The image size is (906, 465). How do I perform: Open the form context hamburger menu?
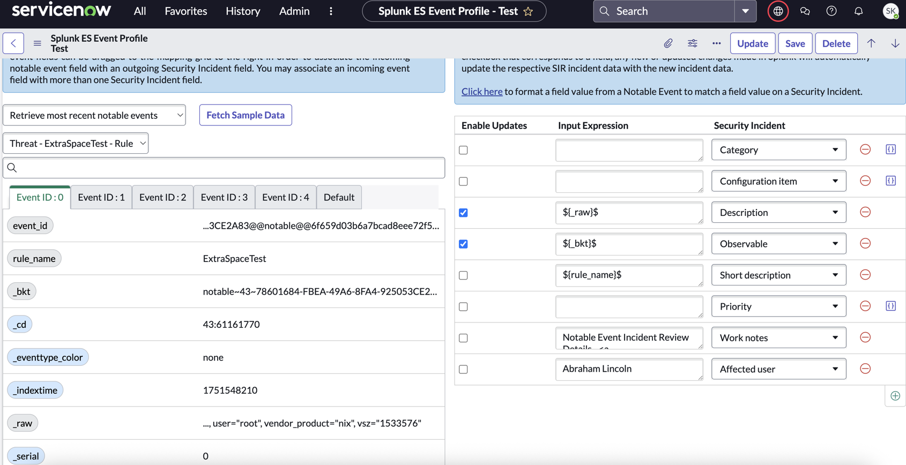coord(37,43)
